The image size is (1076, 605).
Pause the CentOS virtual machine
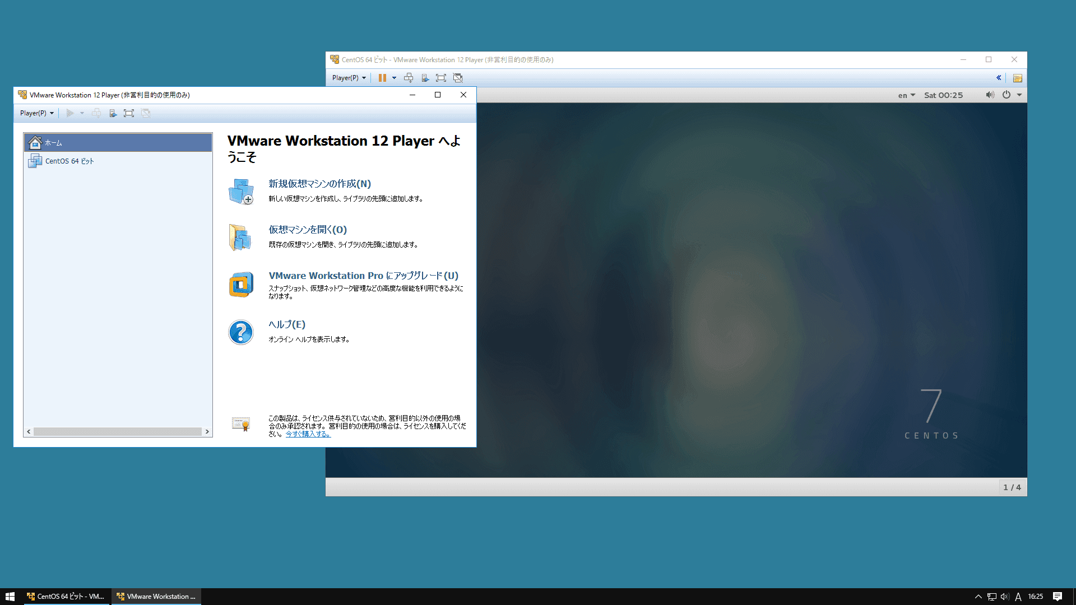[382, 78]
